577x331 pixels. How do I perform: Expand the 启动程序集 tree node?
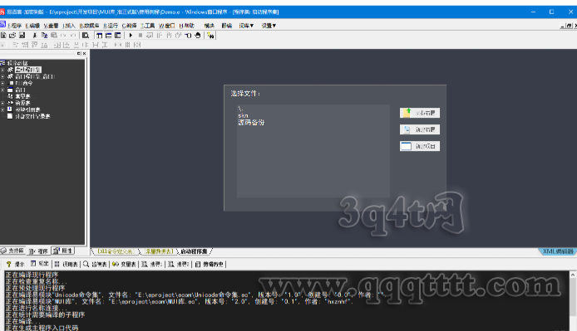click(2, 70)
